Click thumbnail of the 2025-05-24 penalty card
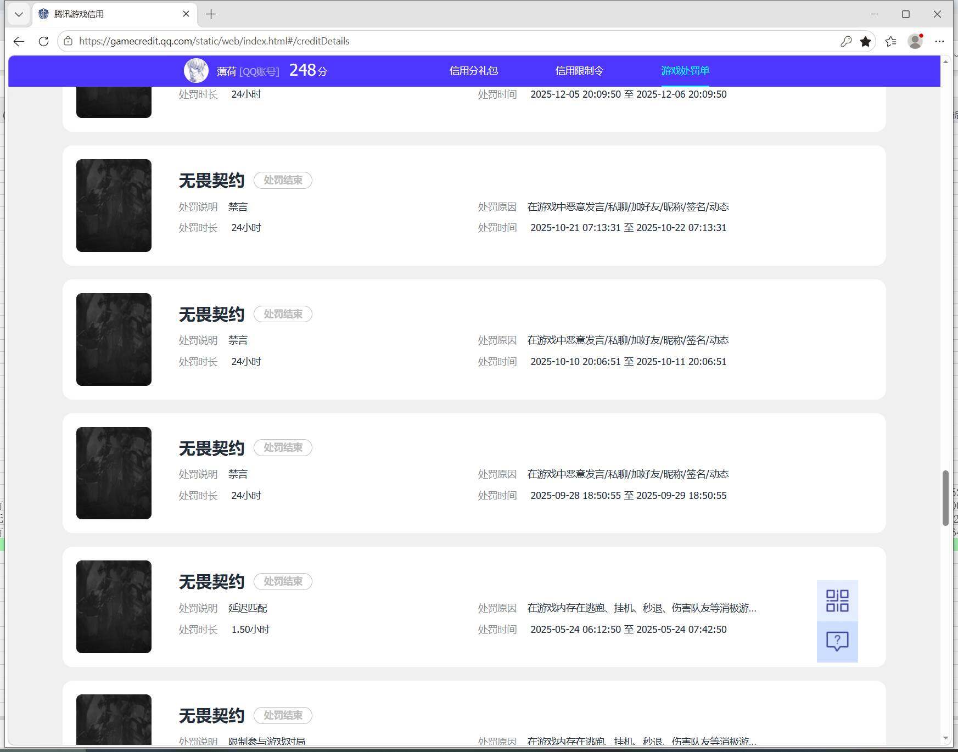 point(114,607)
